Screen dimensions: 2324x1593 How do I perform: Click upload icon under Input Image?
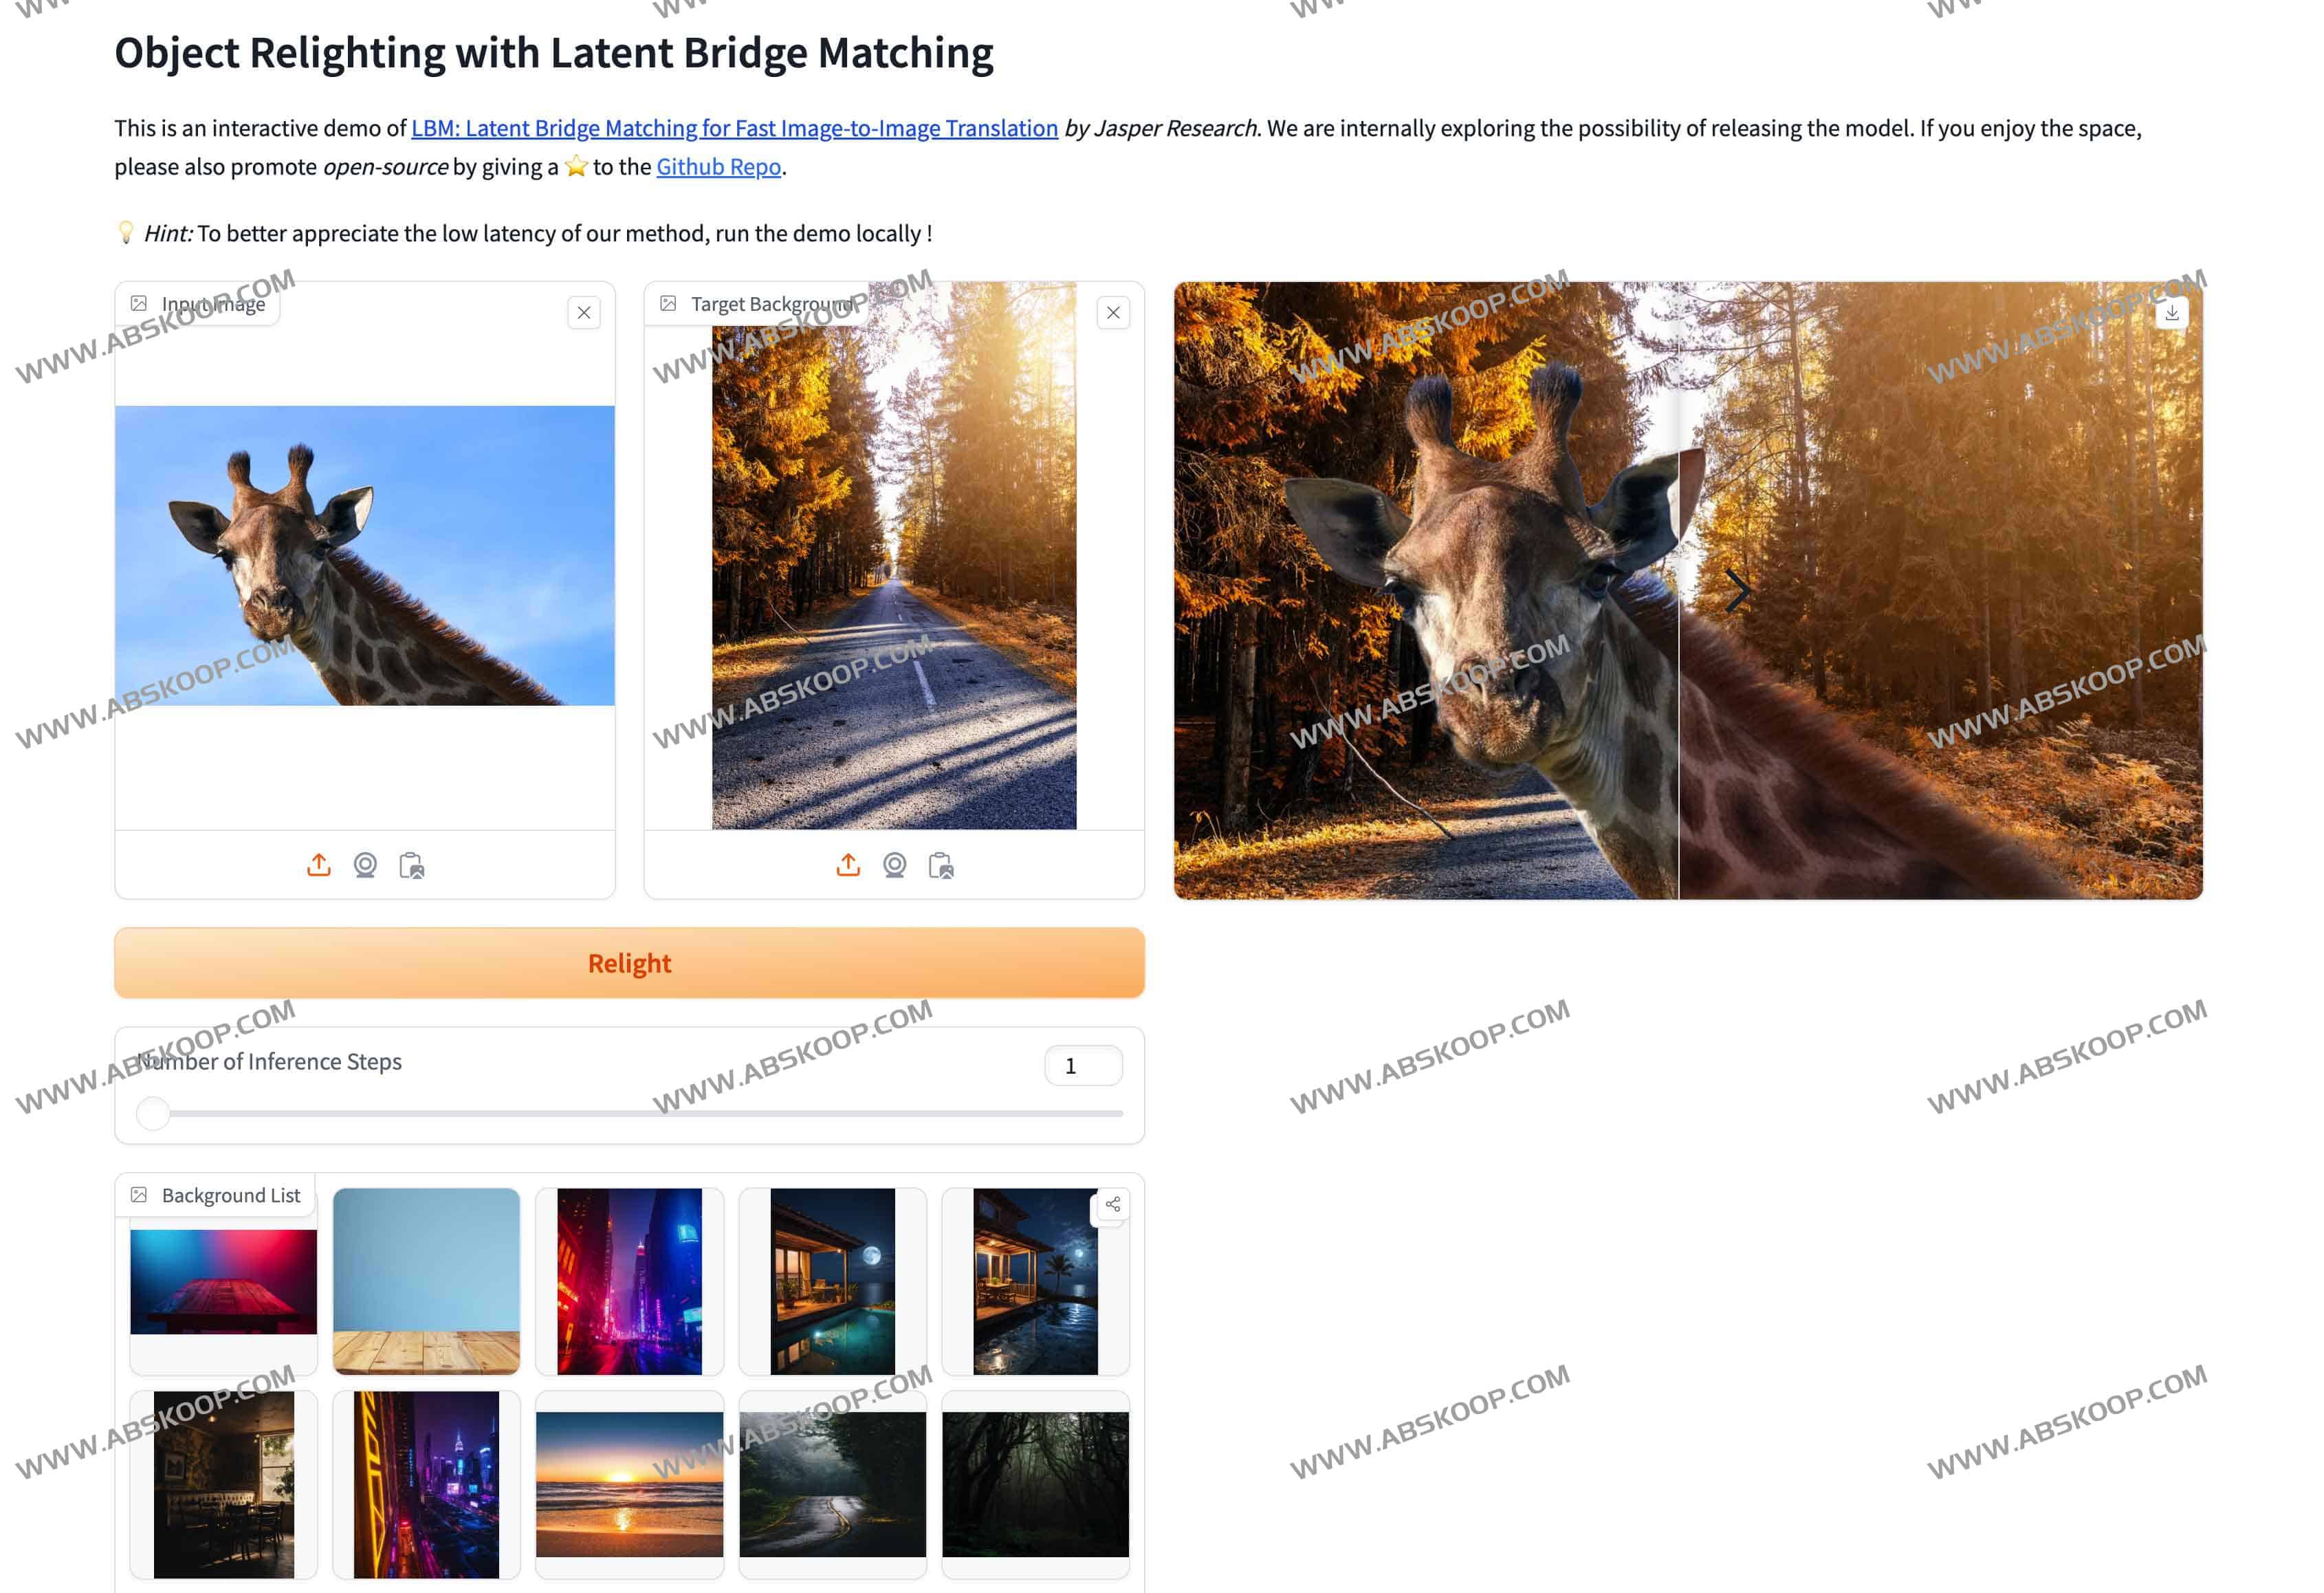coord(318,865)
